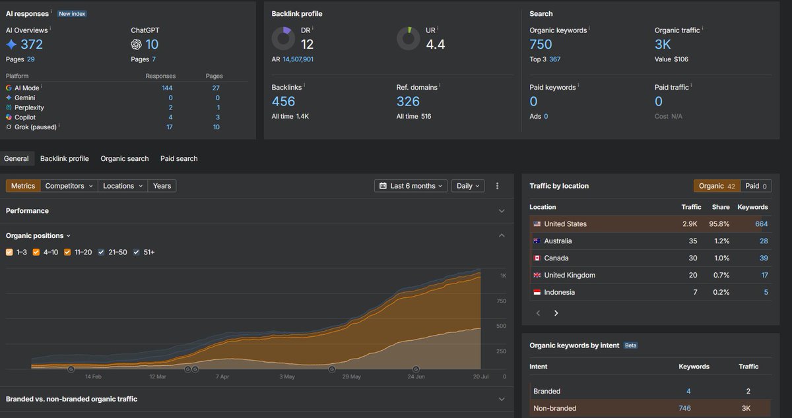Open the Last 6 months date dropdown
Image resolution: width=792 pixels, height=418 pixels.
(411, 186)
